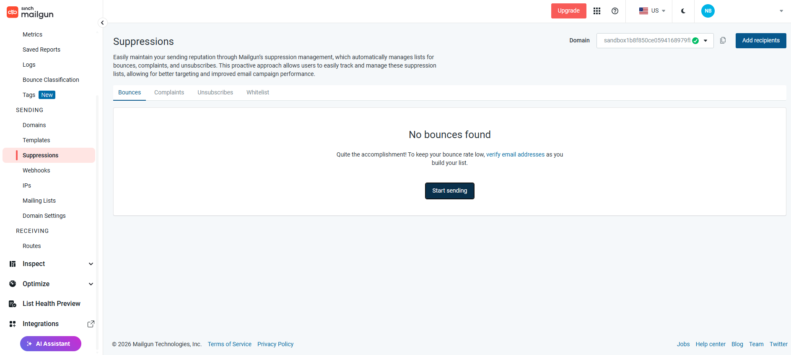Open Bounce Classification in the sidebar
Screen dimensions: 791x355
point(51,80)
